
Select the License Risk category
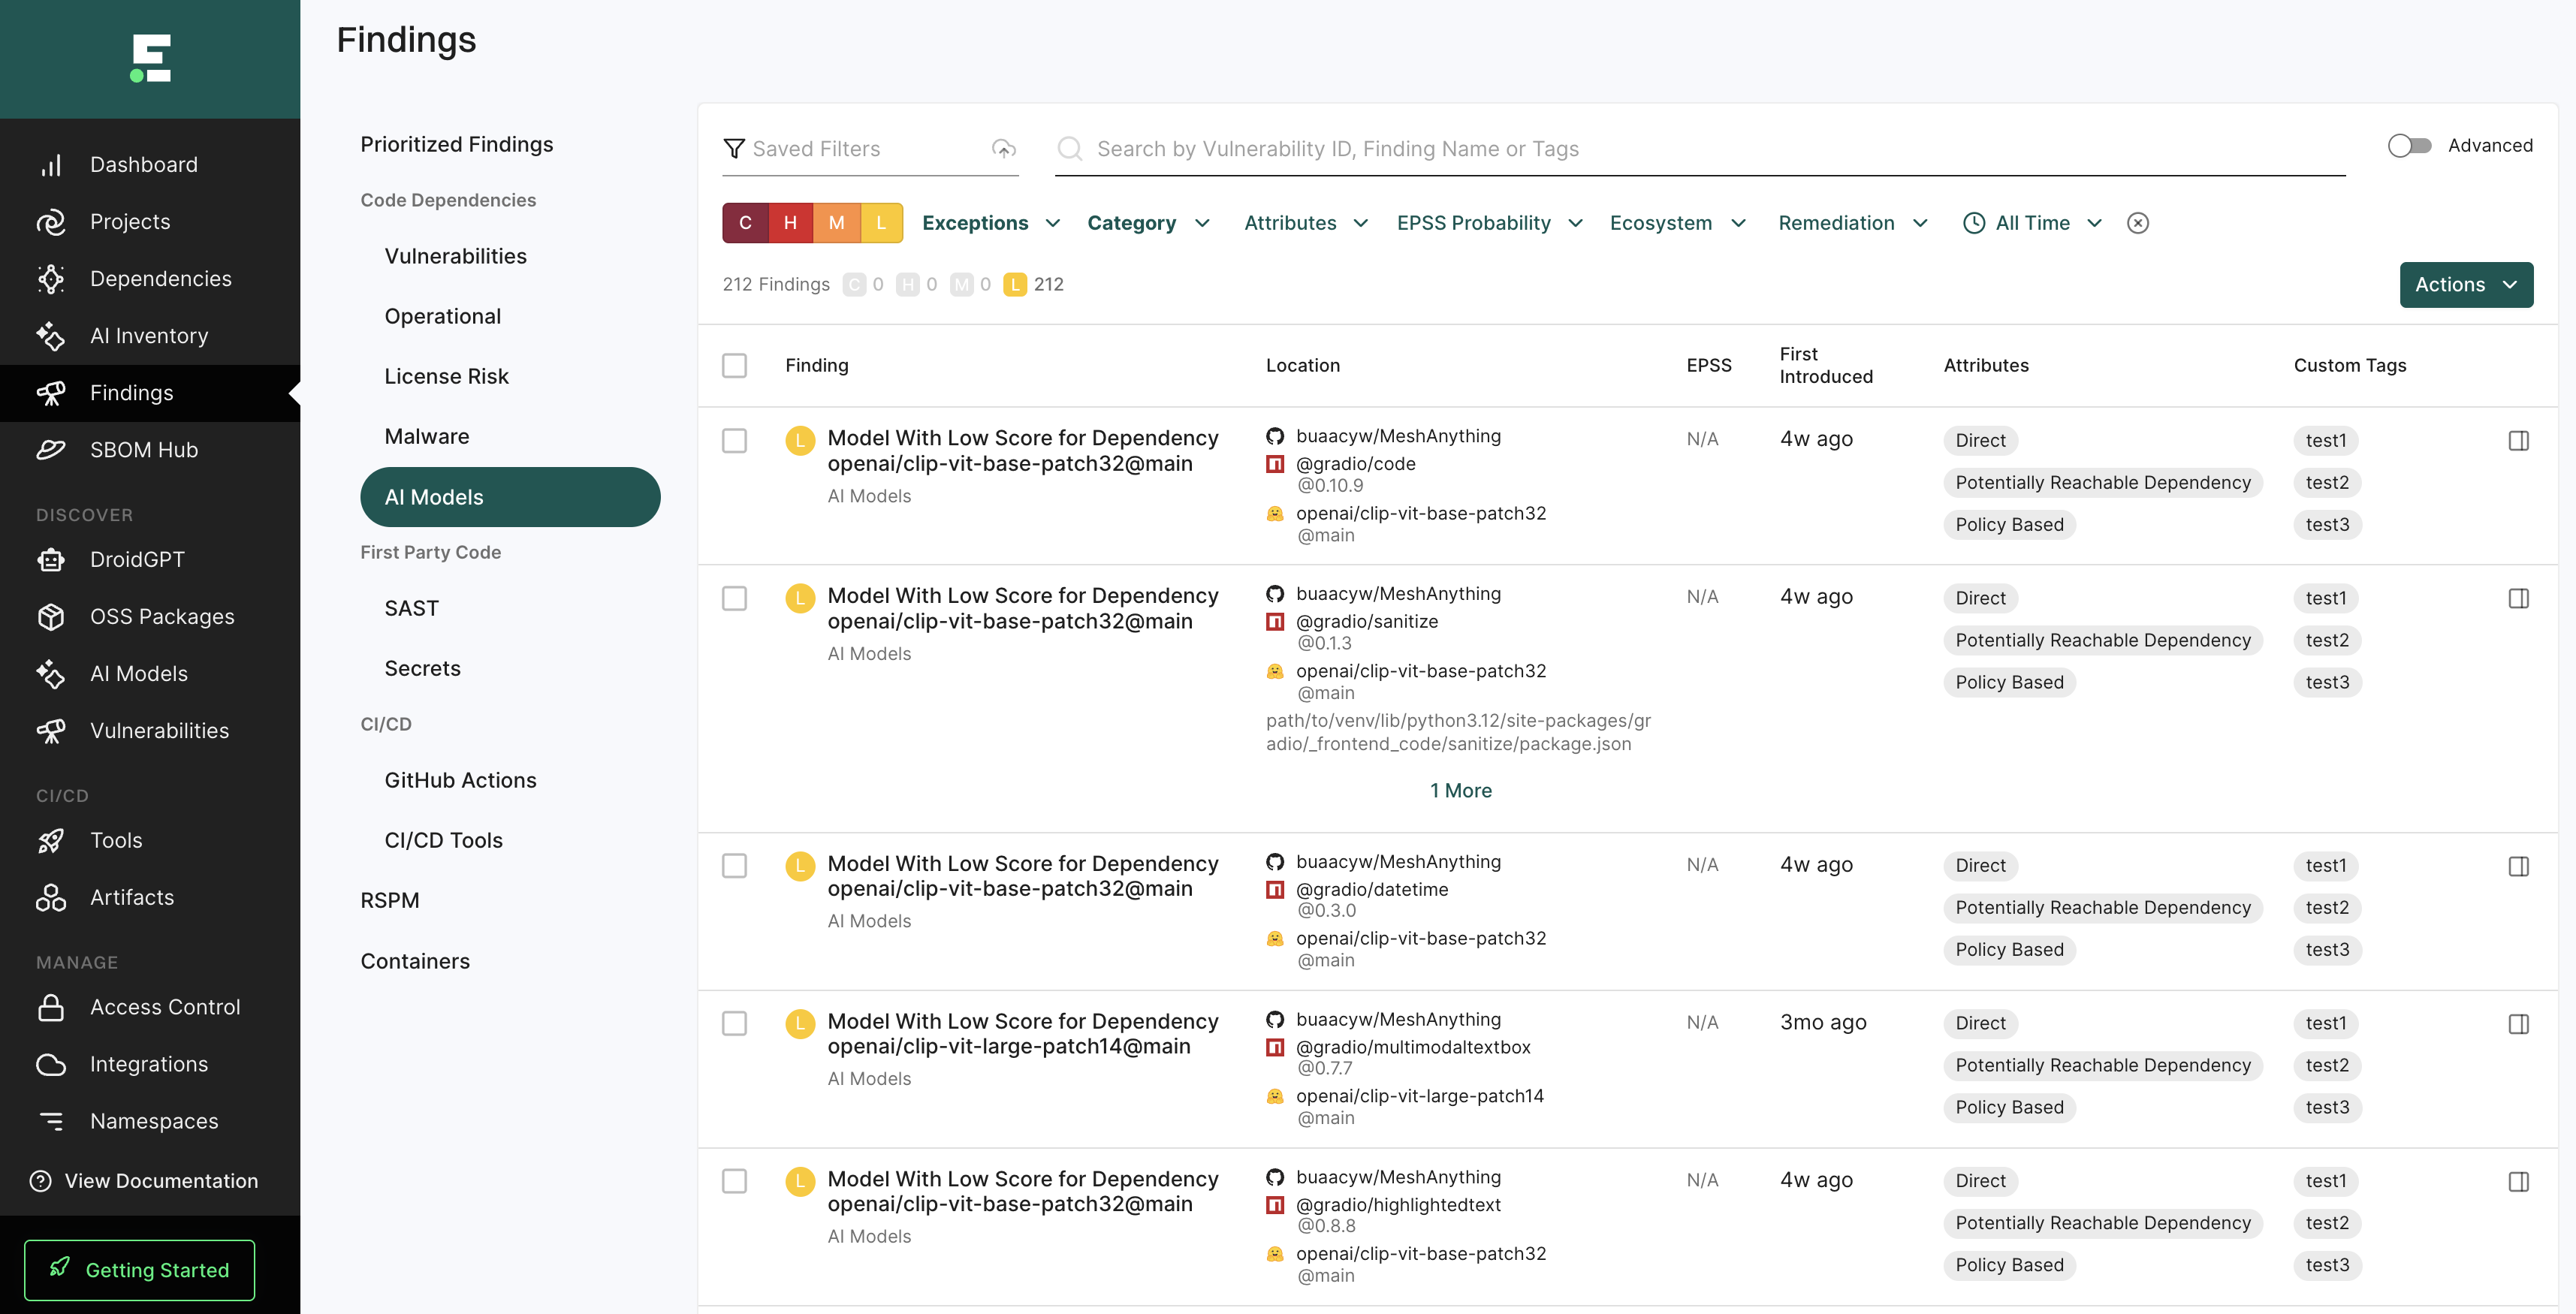(447, 377)
